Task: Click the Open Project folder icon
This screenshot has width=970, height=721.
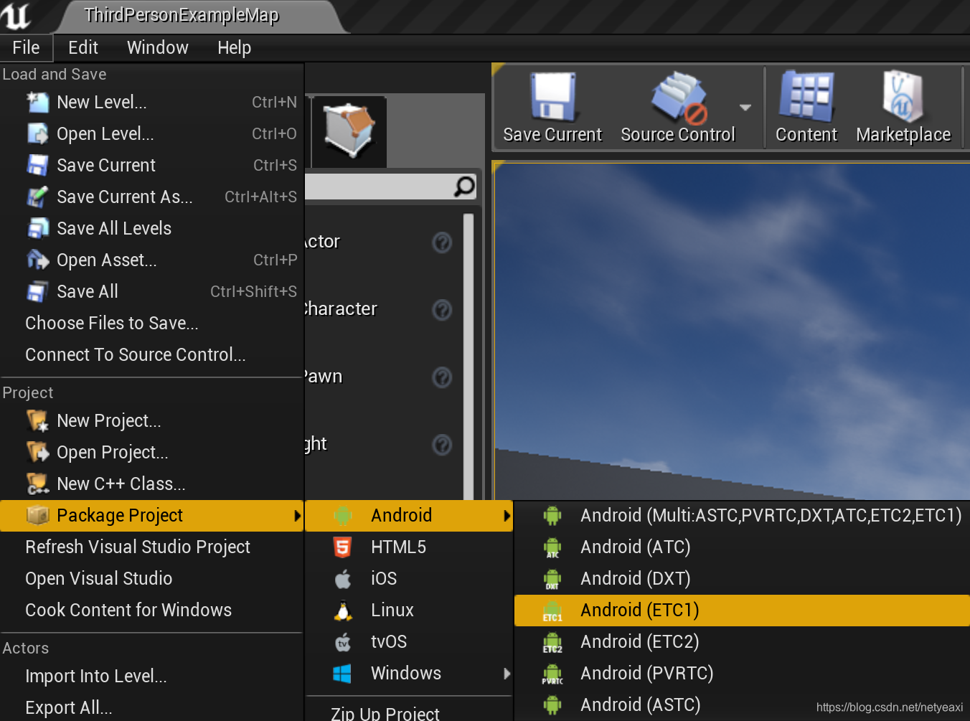Action: click(37, 453)
